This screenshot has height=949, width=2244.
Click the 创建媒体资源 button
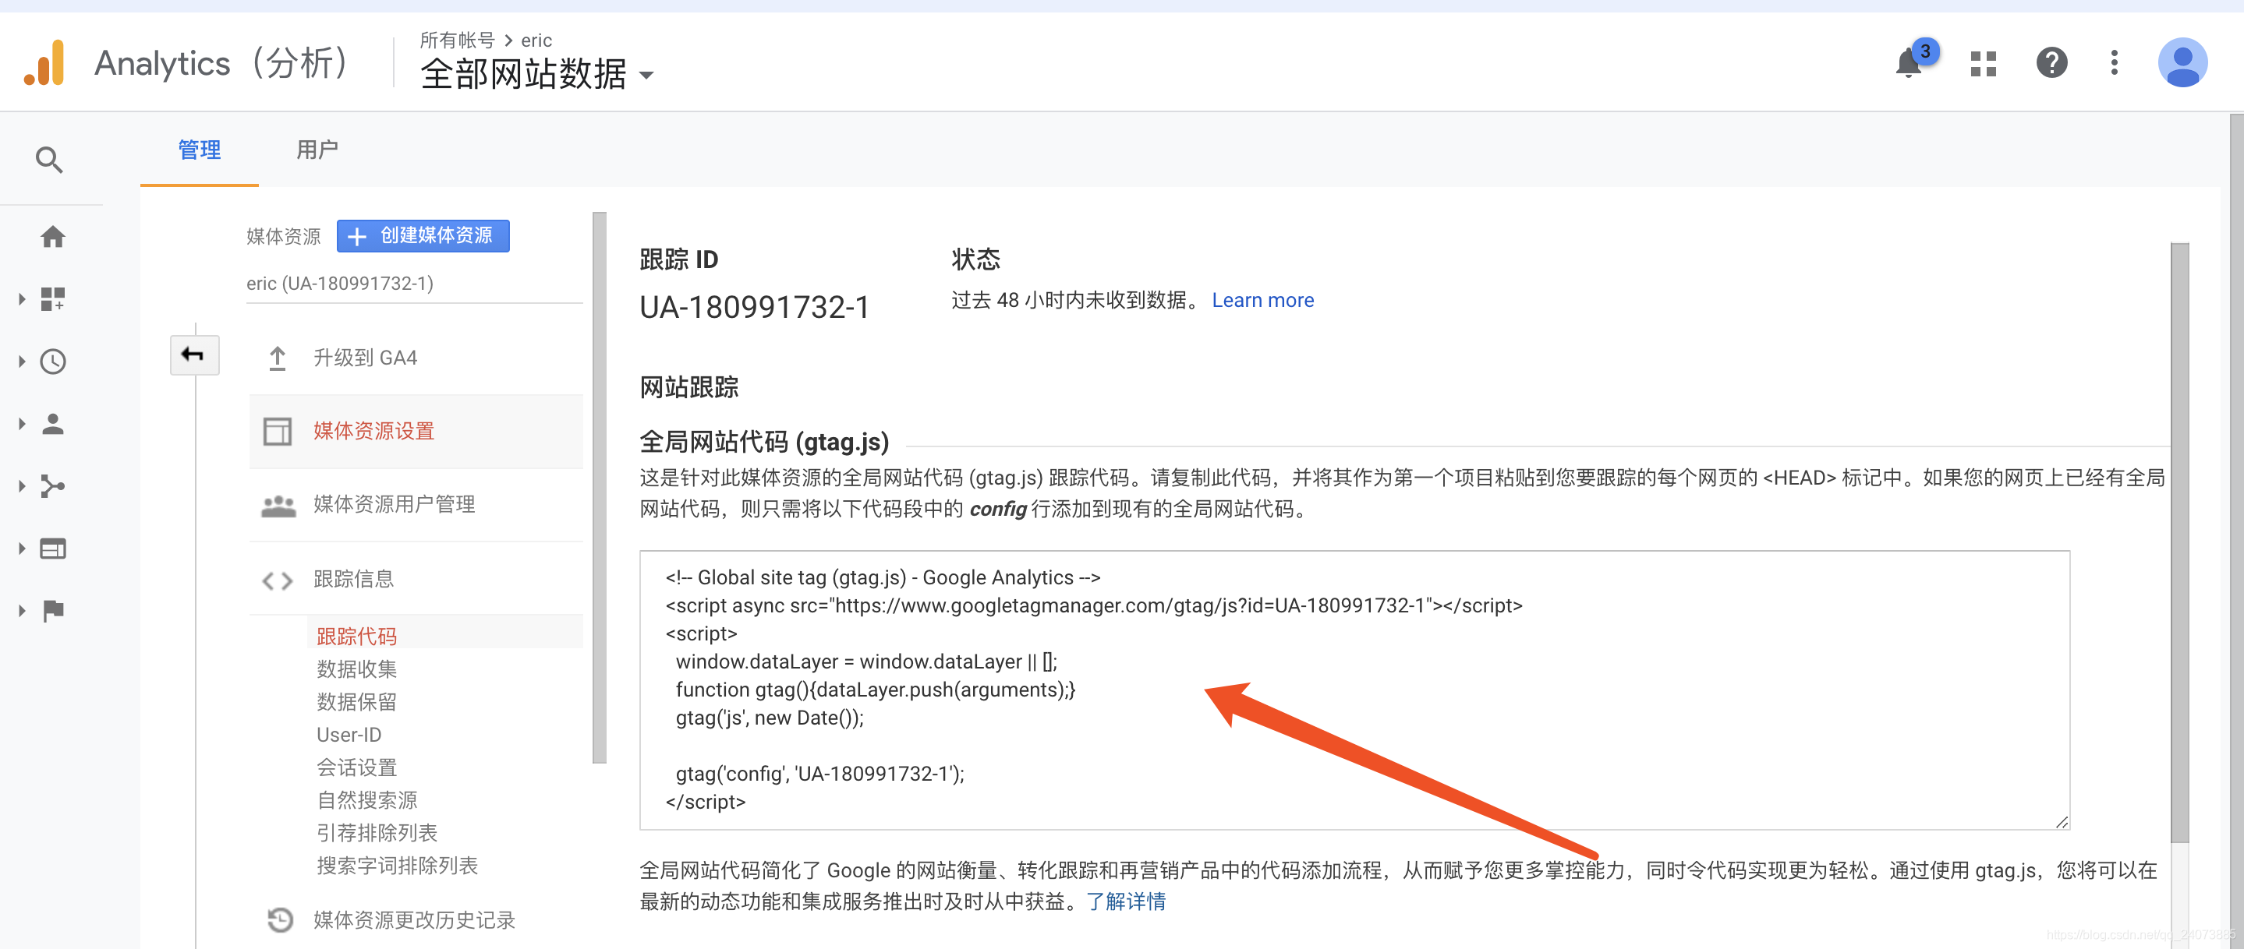pyautogui.click(x=423, y=236)
